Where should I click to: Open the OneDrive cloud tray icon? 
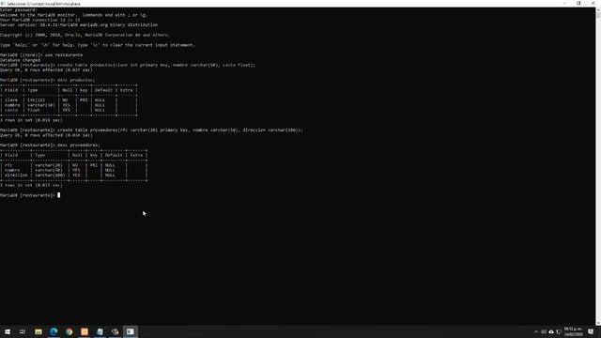tap(551, 331)
